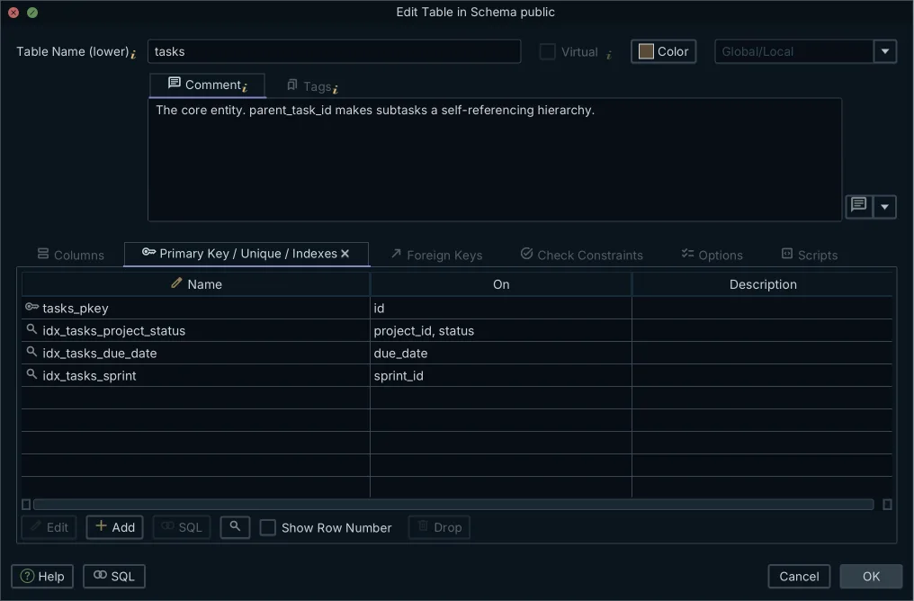Click the Add index button
This screenshot has width=914, height=601.
(115, 527)
